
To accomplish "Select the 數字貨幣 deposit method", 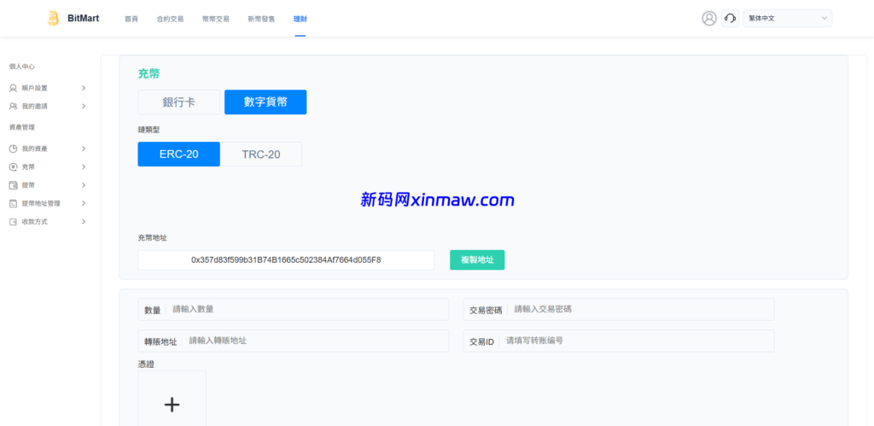I will coord(265,102).
